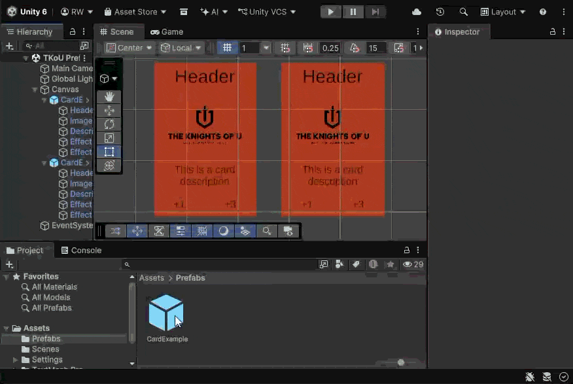This screenshot has height=384, width=573.
Task: Click search by label tag icon
Action: (x=356, y=264)
